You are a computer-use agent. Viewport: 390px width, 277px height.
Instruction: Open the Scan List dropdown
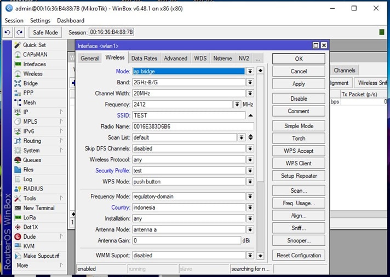[241, 137]
